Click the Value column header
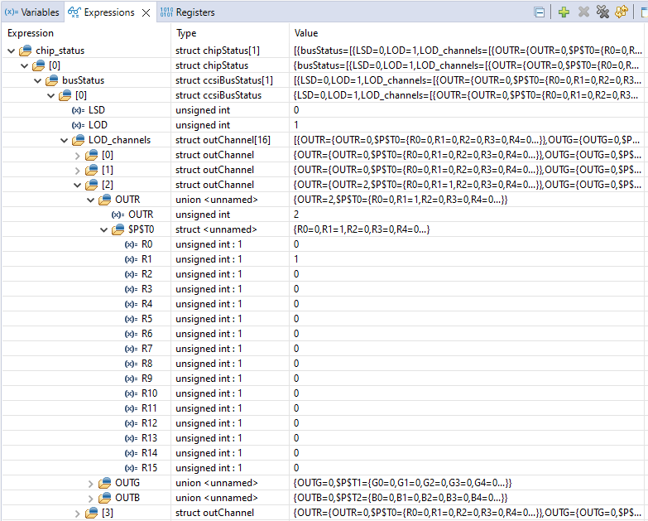This screenshot has height=521, width=648. point(306,33)
